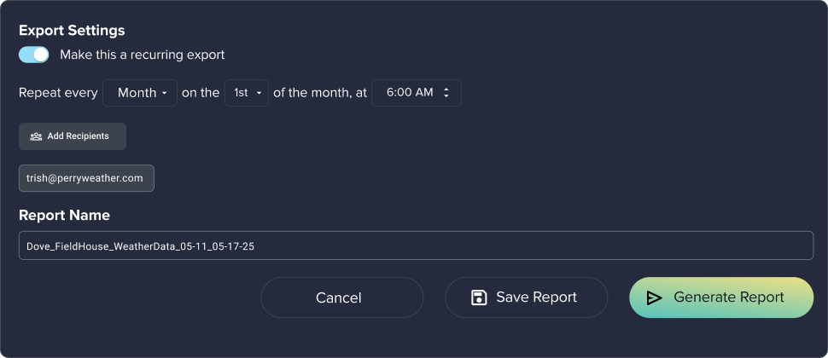Select the trish@perryweather.com recipient chip

(x=86, y=178)
